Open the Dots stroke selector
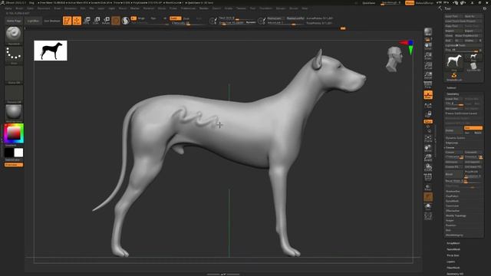The image size is (491, 276). tap(14, 54)
